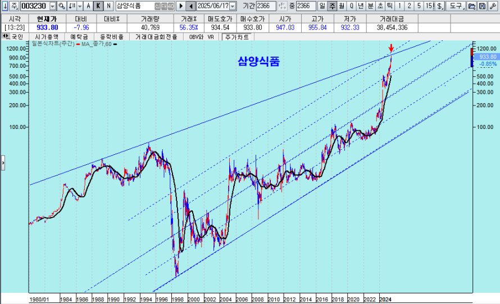500x304 pixels.
Task: Click the sort-list icon beside the magnifier
Action: pos(72,6)
